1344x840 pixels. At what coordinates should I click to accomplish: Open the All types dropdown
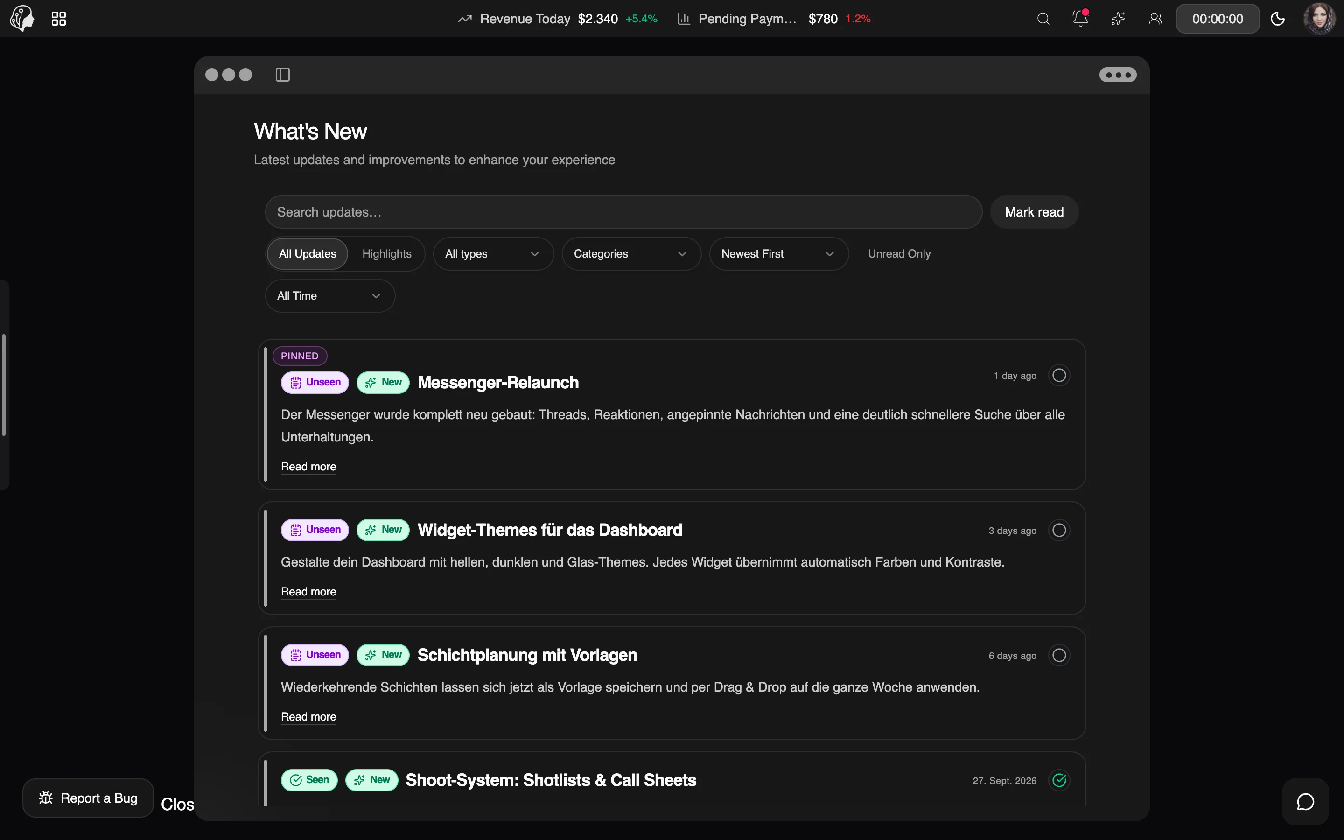pos(493,254)
